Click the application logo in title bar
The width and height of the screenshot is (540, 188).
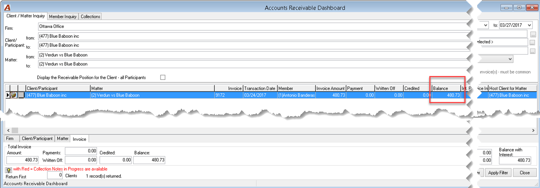point(6,7)
